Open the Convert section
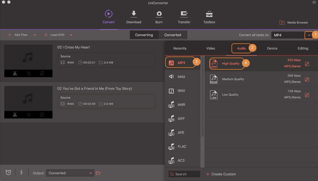318x181 pixels. click(108, 17)
